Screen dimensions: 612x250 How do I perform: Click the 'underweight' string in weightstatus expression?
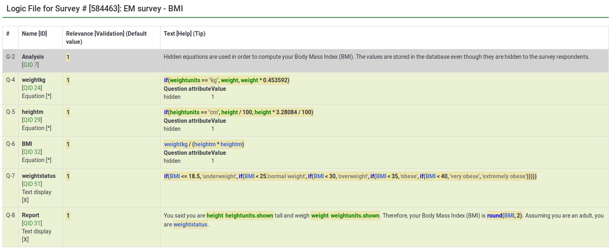(x=219, y=176)
